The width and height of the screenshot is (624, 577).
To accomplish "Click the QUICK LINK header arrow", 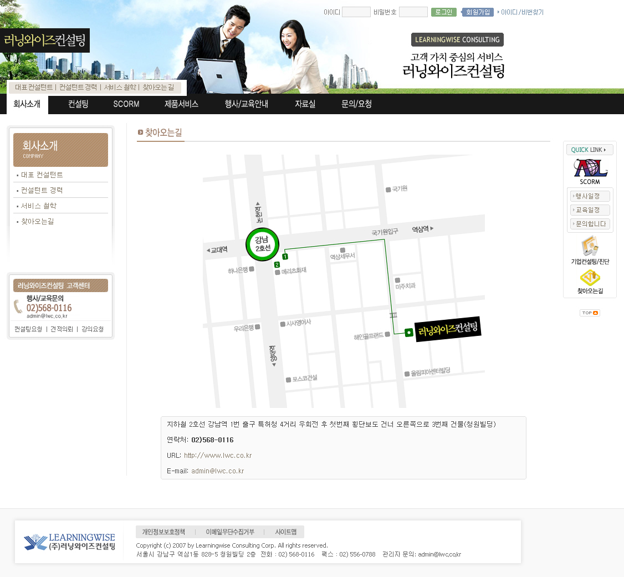I will 605,150.
